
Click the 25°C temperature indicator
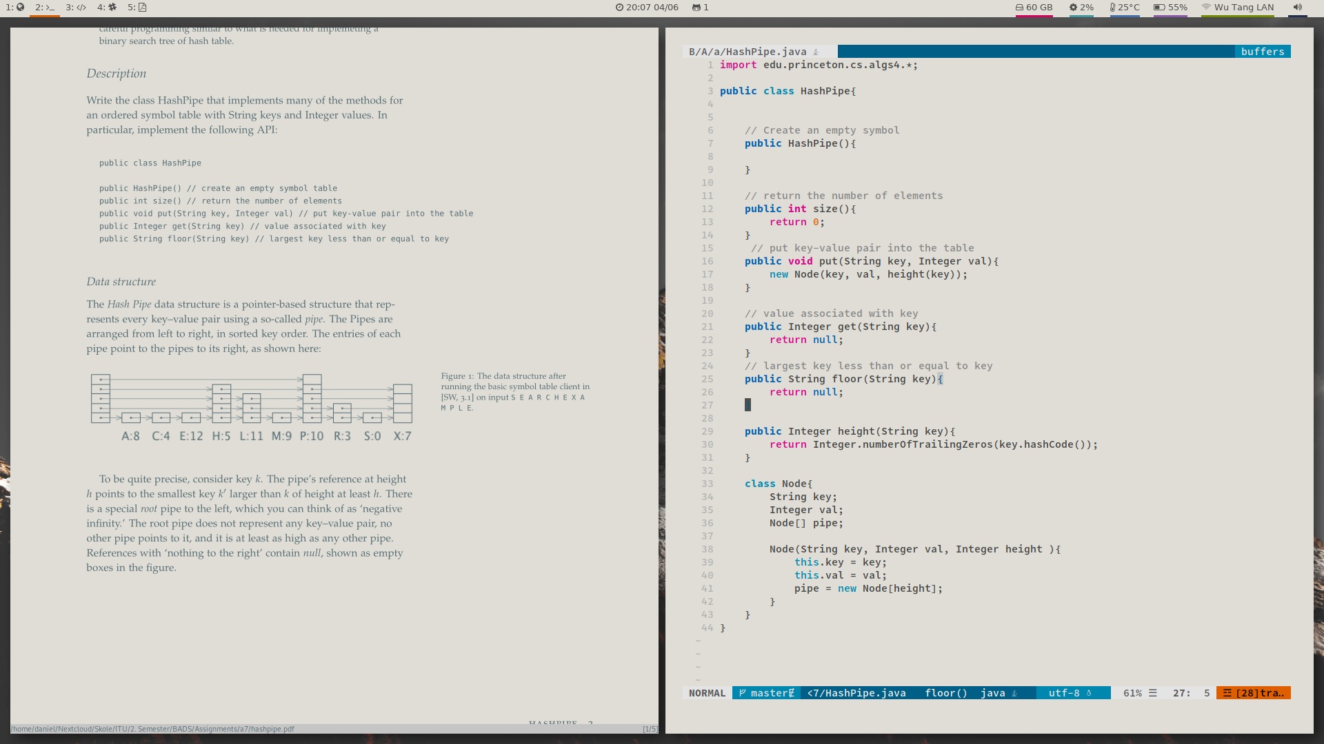coord(1124,8)
